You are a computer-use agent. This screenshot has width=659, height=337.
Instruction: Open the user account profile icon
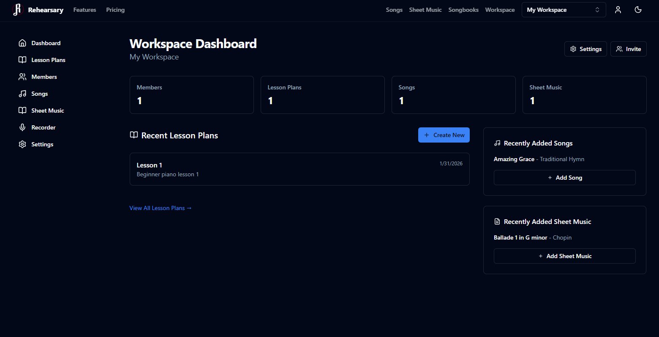(618, 9)
